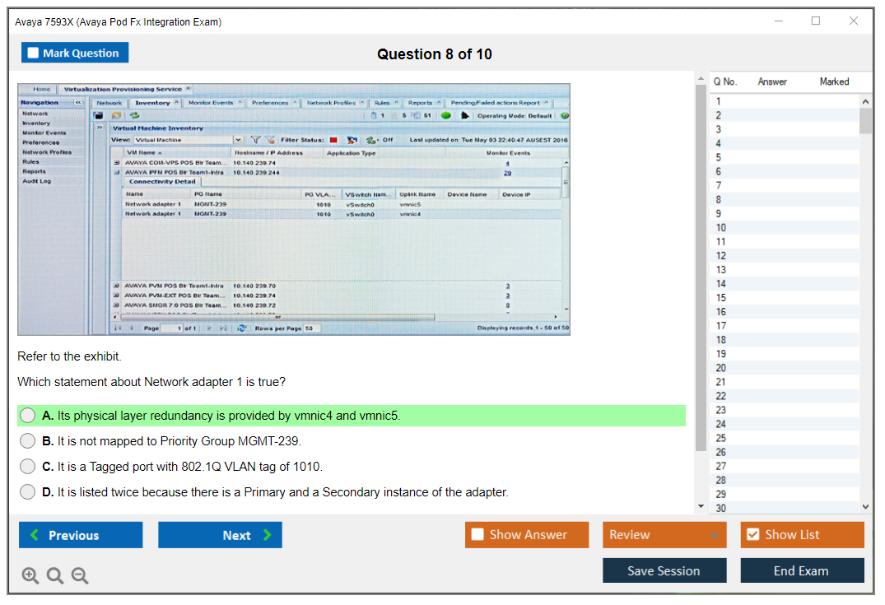Choose option B about Priority Group MGMT-239
Image resolution: width=885 pixels, height=605 pixels.
tap(28, 441)
